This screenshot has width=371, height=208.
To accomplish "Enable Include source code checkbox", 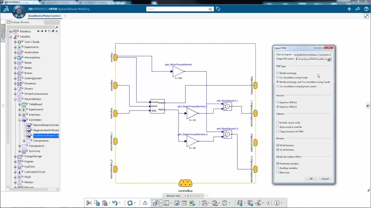I will (x=277, y=122).
